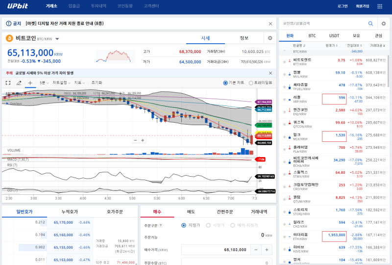Viewport: 392px width, 265px height.
Task: Select 시장가 order type radio
Action: [x=208, y=225]
